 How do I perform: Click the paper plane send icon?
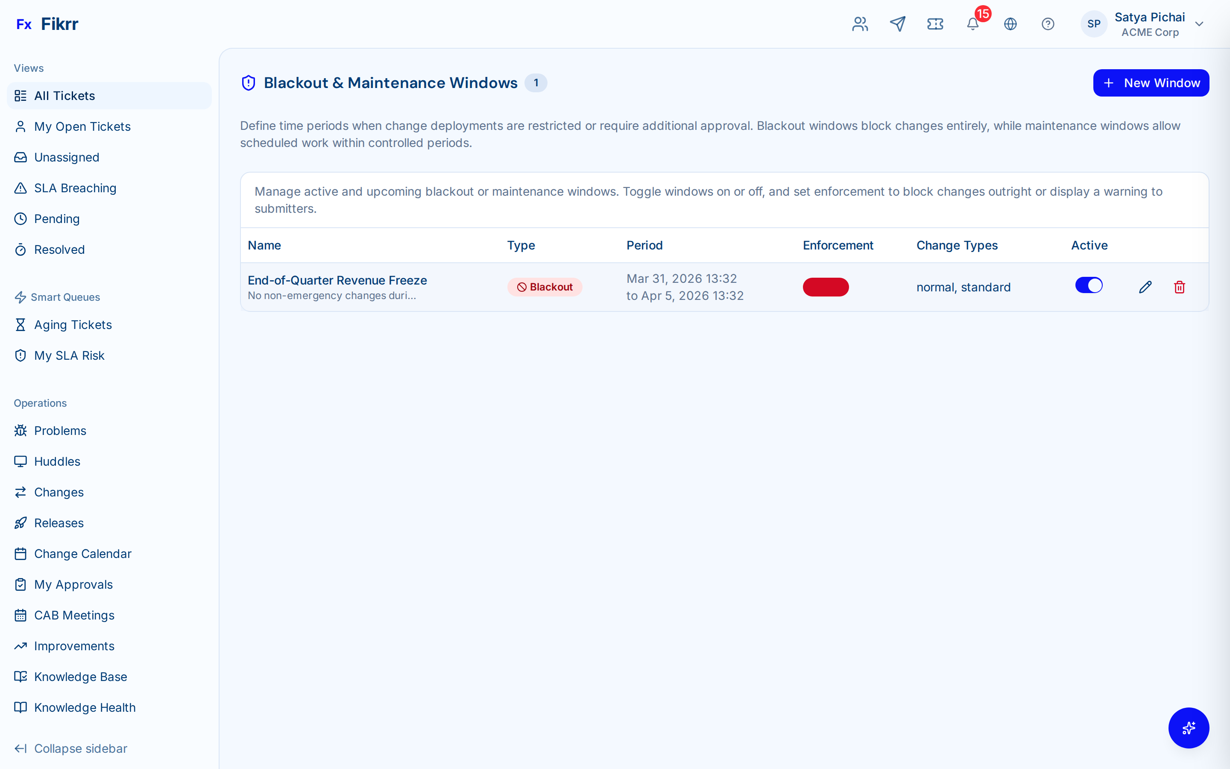(x=898, y=24)
